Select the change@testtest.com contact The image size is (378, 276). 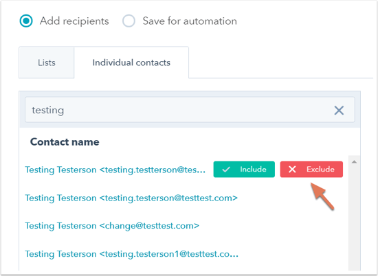112,226
